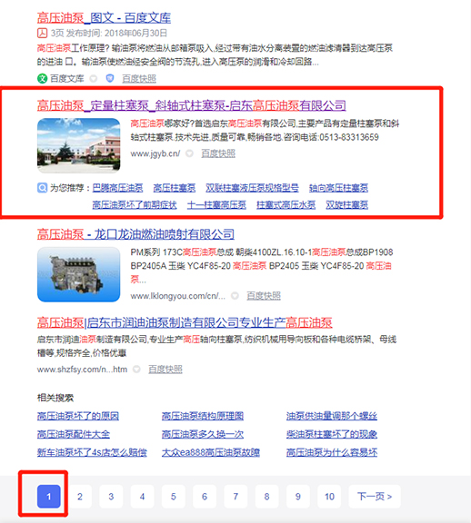Open the www.lklongyou.com/cn/ URL link
Screen dimensions: 471x523
[177, 296]
